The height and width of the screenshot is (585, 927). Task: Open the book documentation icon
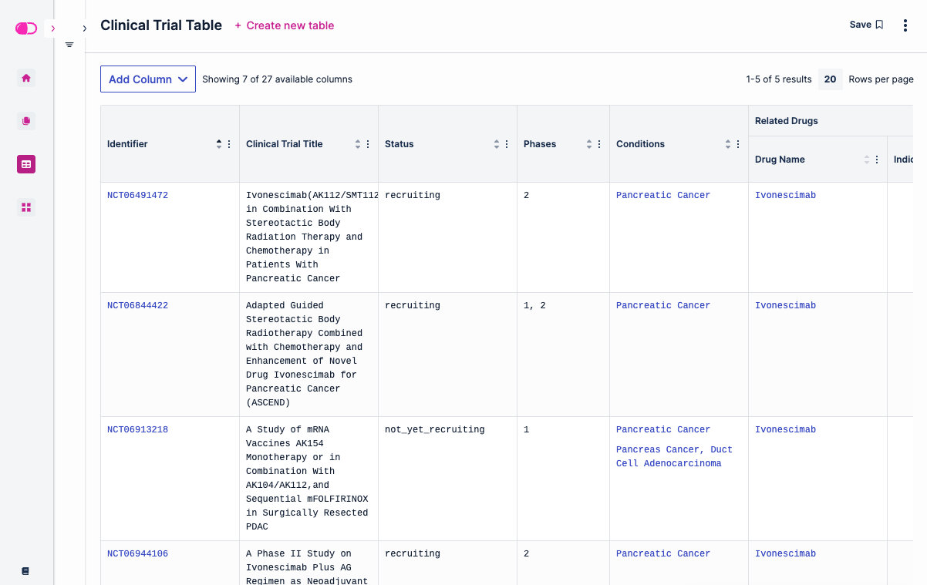click(25, 571)
